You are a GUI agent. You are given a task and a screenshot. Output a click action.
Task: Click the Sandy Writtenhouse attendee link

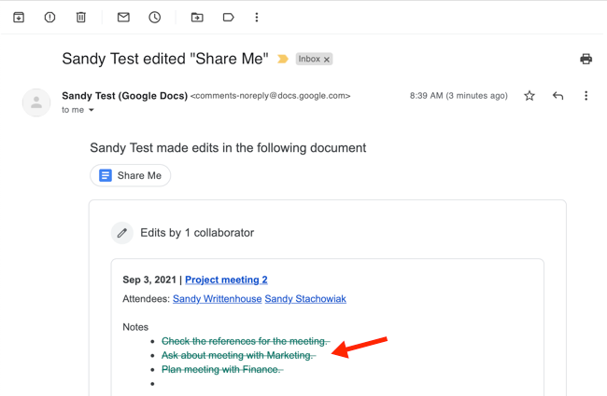pos(216,299)
